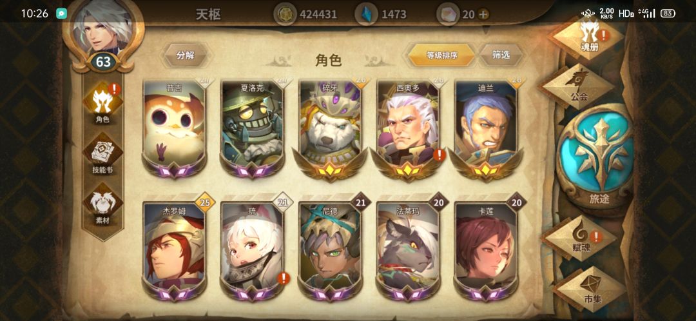The image size is (696, 321).
Task: Select the 普吉 owl character card
Action: [175, 129]
